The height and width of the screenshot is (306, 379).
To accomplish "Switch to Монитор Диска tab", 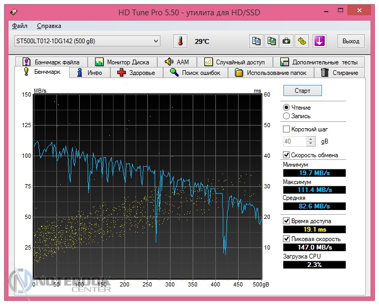I will pos(122,62).
